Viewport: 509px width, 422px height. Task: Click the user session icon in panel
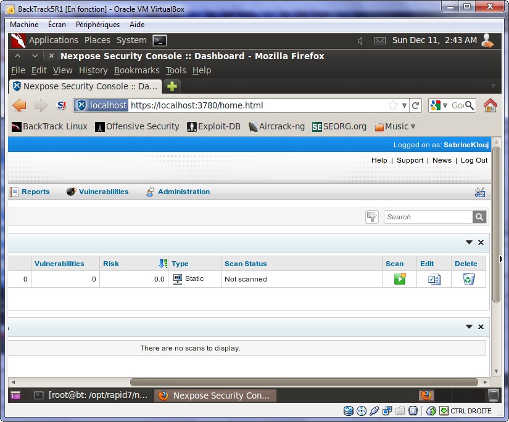click(487, 41)
